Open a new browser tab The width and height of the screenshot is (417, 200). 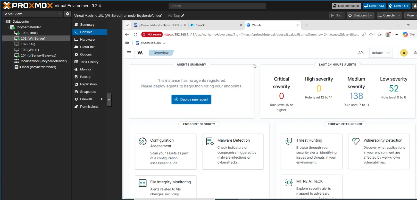click(306, 25)
